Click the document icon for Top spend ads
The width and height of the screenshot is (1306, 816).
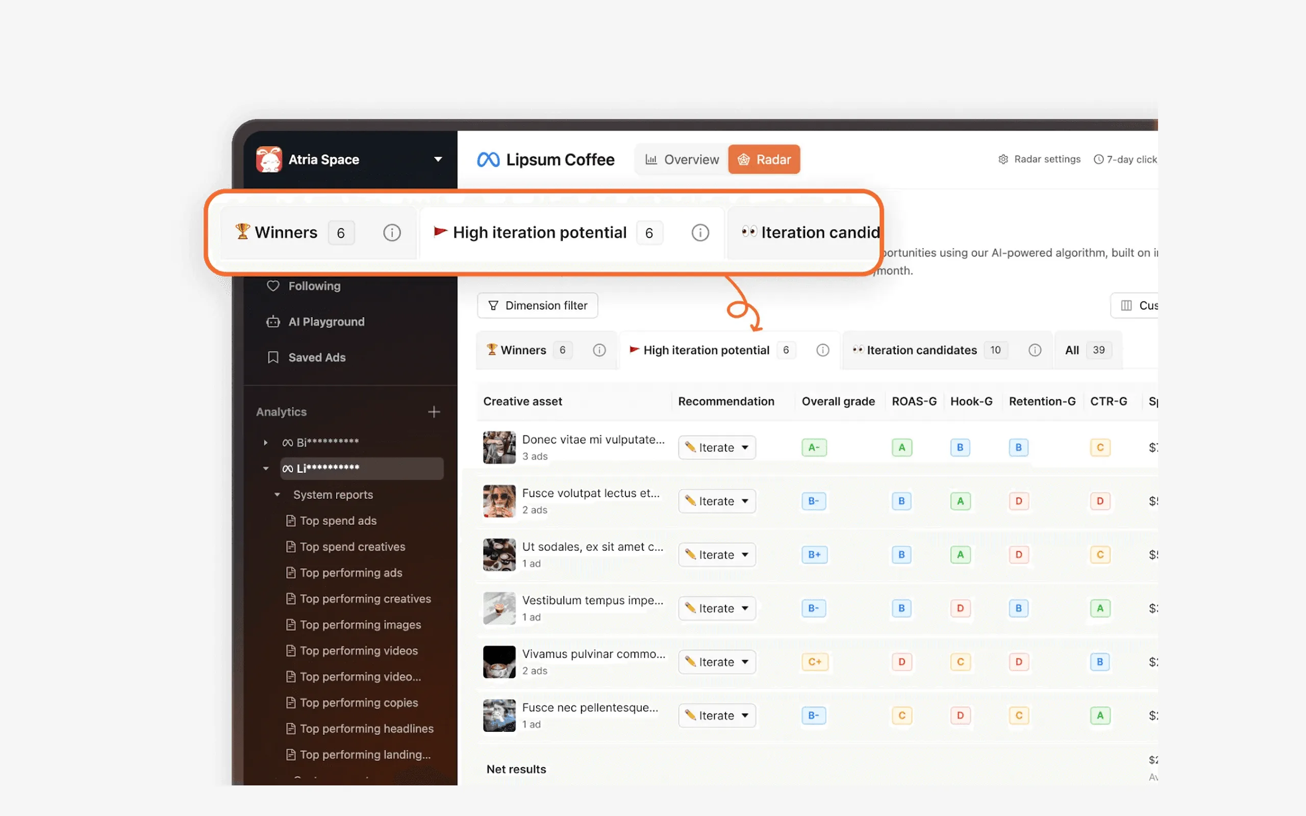coord(291,521)
